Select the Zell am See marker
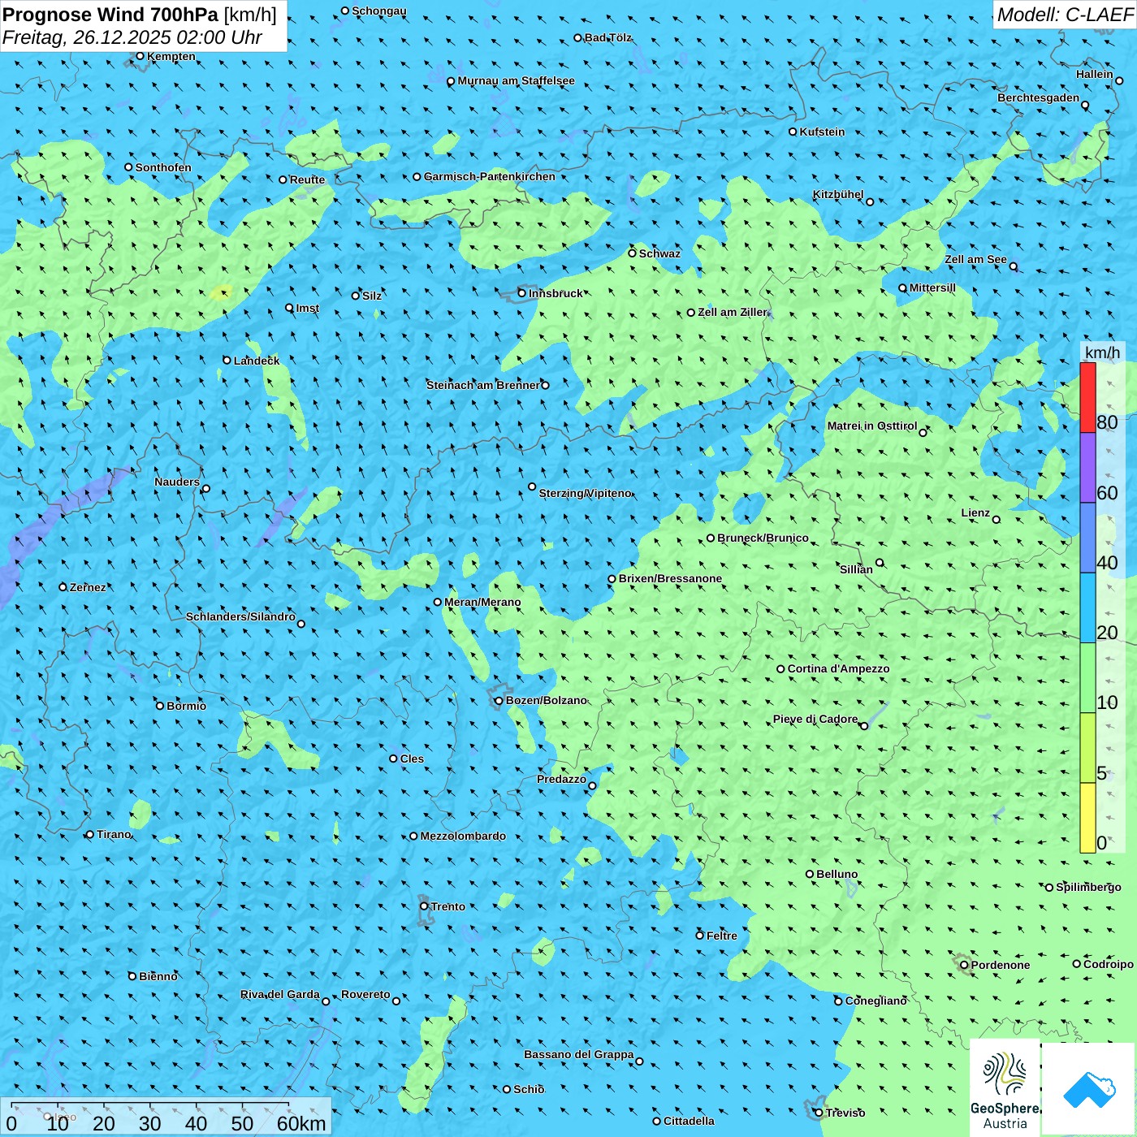 [1014, 266]
